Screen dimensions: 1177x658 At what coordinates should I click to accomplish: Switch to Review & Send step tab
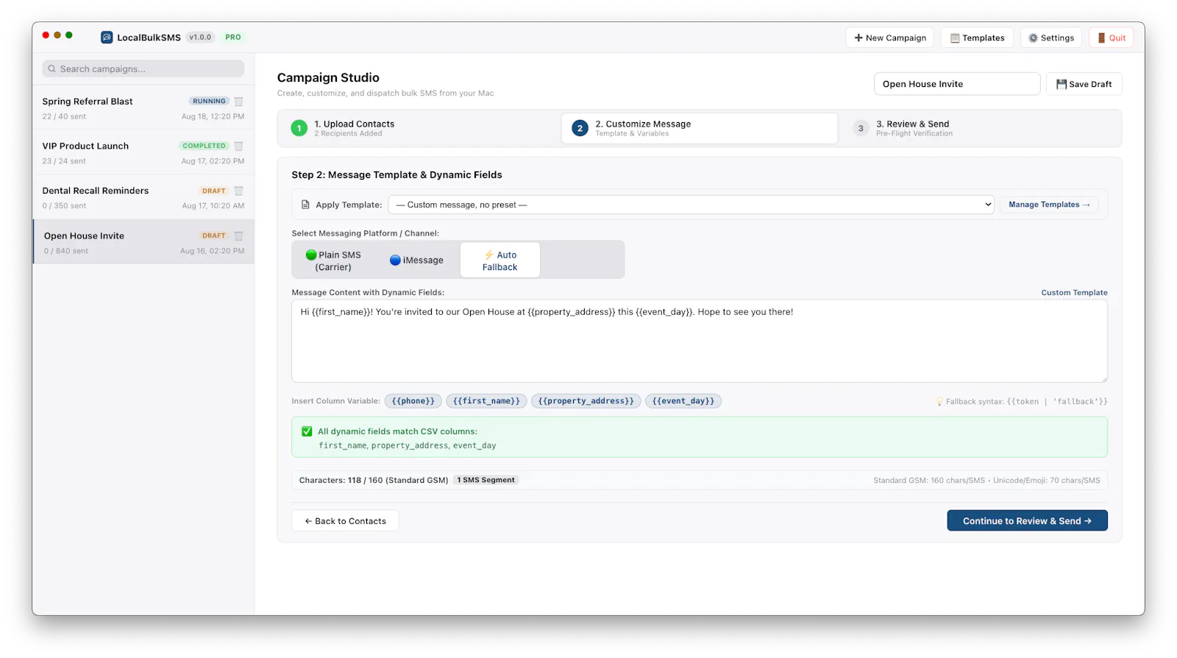click(x=981, y=128)
